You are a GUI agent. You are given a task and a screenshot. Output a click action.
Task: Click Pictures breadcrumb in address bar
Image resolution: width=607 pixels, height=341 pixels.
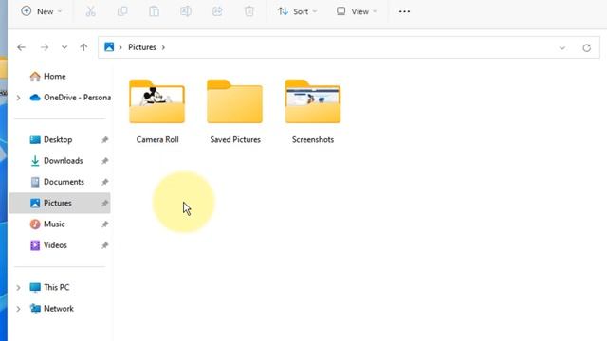142,47
